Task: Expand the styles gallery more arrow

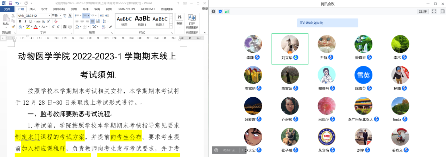Action: [x=172, y=26]
